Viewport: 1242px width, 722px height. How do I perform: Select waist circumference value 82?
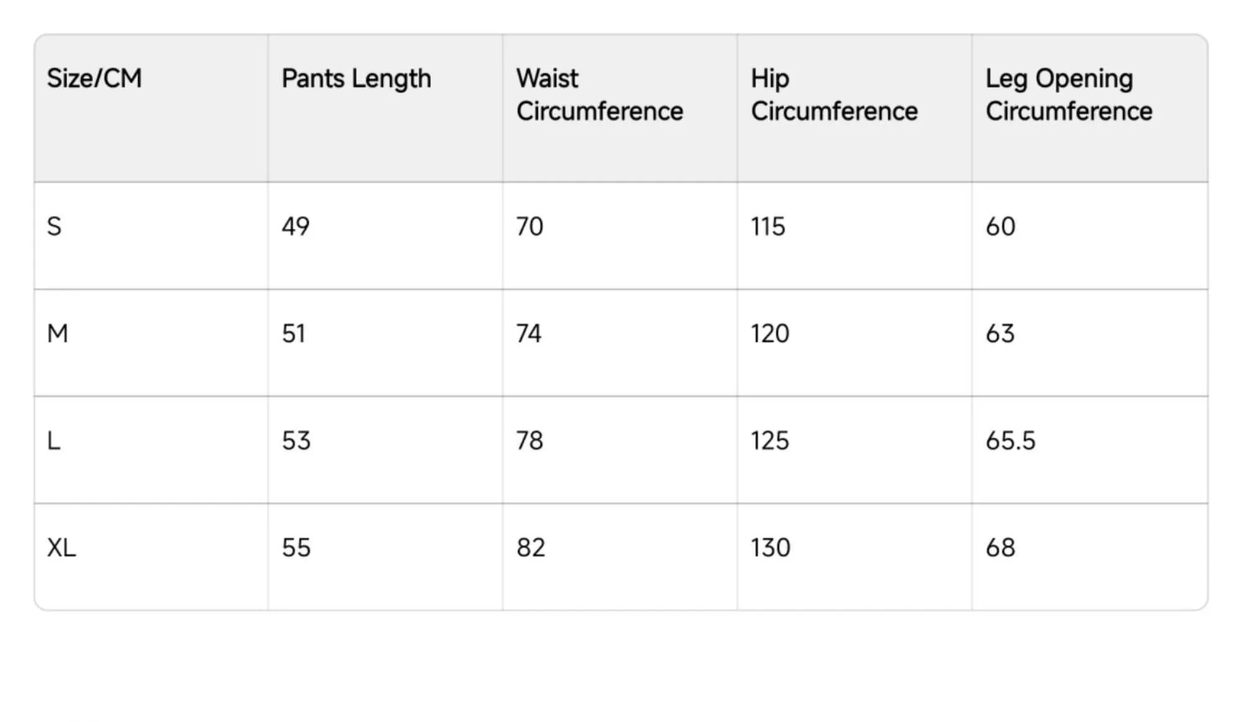(x=531, y=548)
